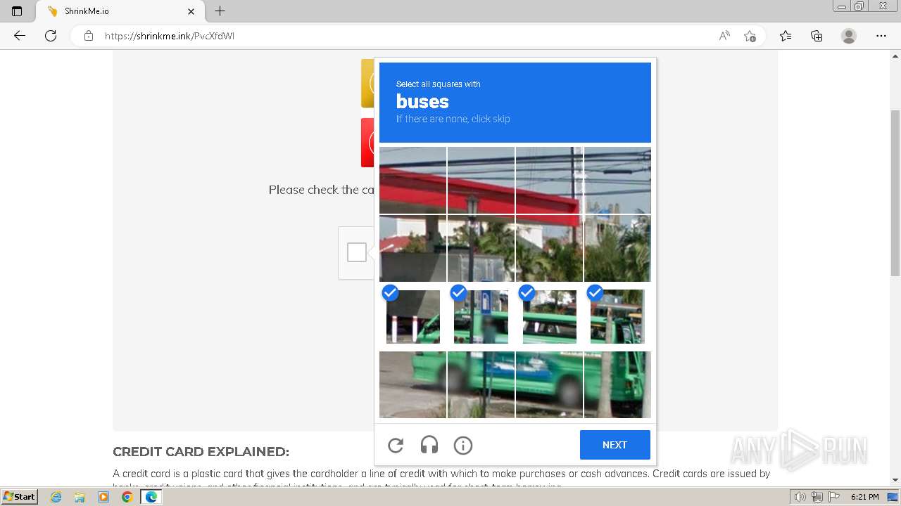Image resolution: width=901 pixels, height=506 pixels.
Task: Click the CREDIT CARD EXPLAINED heading
Action: tap(201, 452)
